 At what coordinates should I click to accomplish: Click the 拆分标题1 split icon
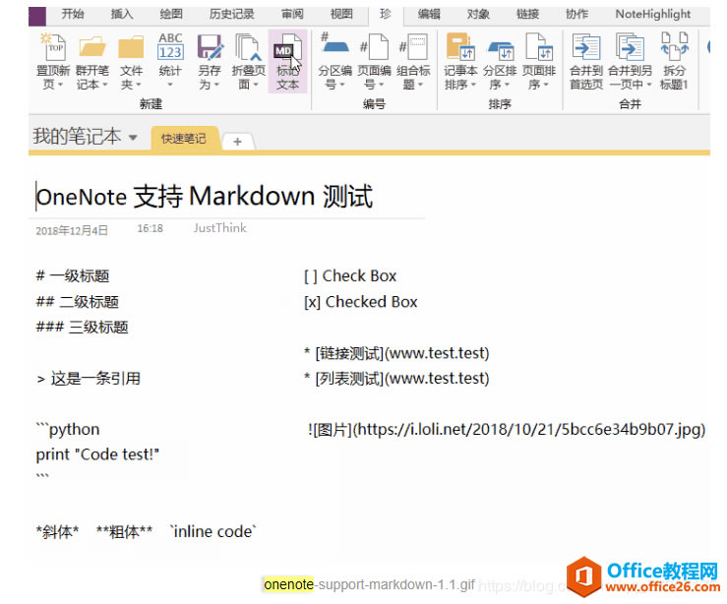[x=674, y=46]
